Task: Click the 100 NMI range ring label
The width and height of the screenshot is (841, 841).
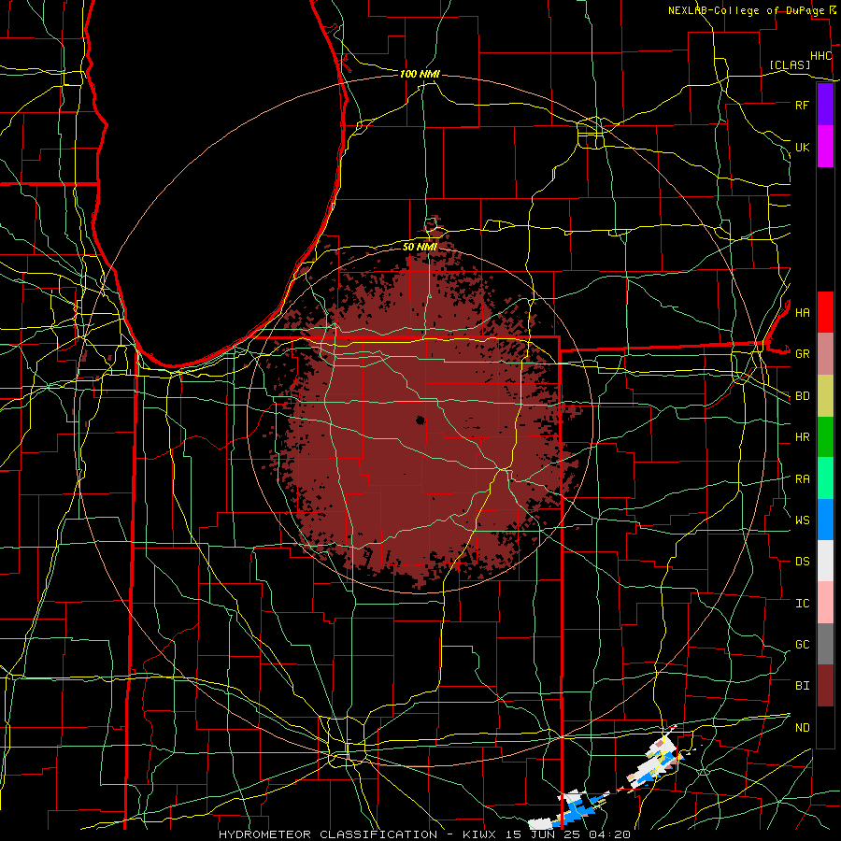Action: (420, 74)
